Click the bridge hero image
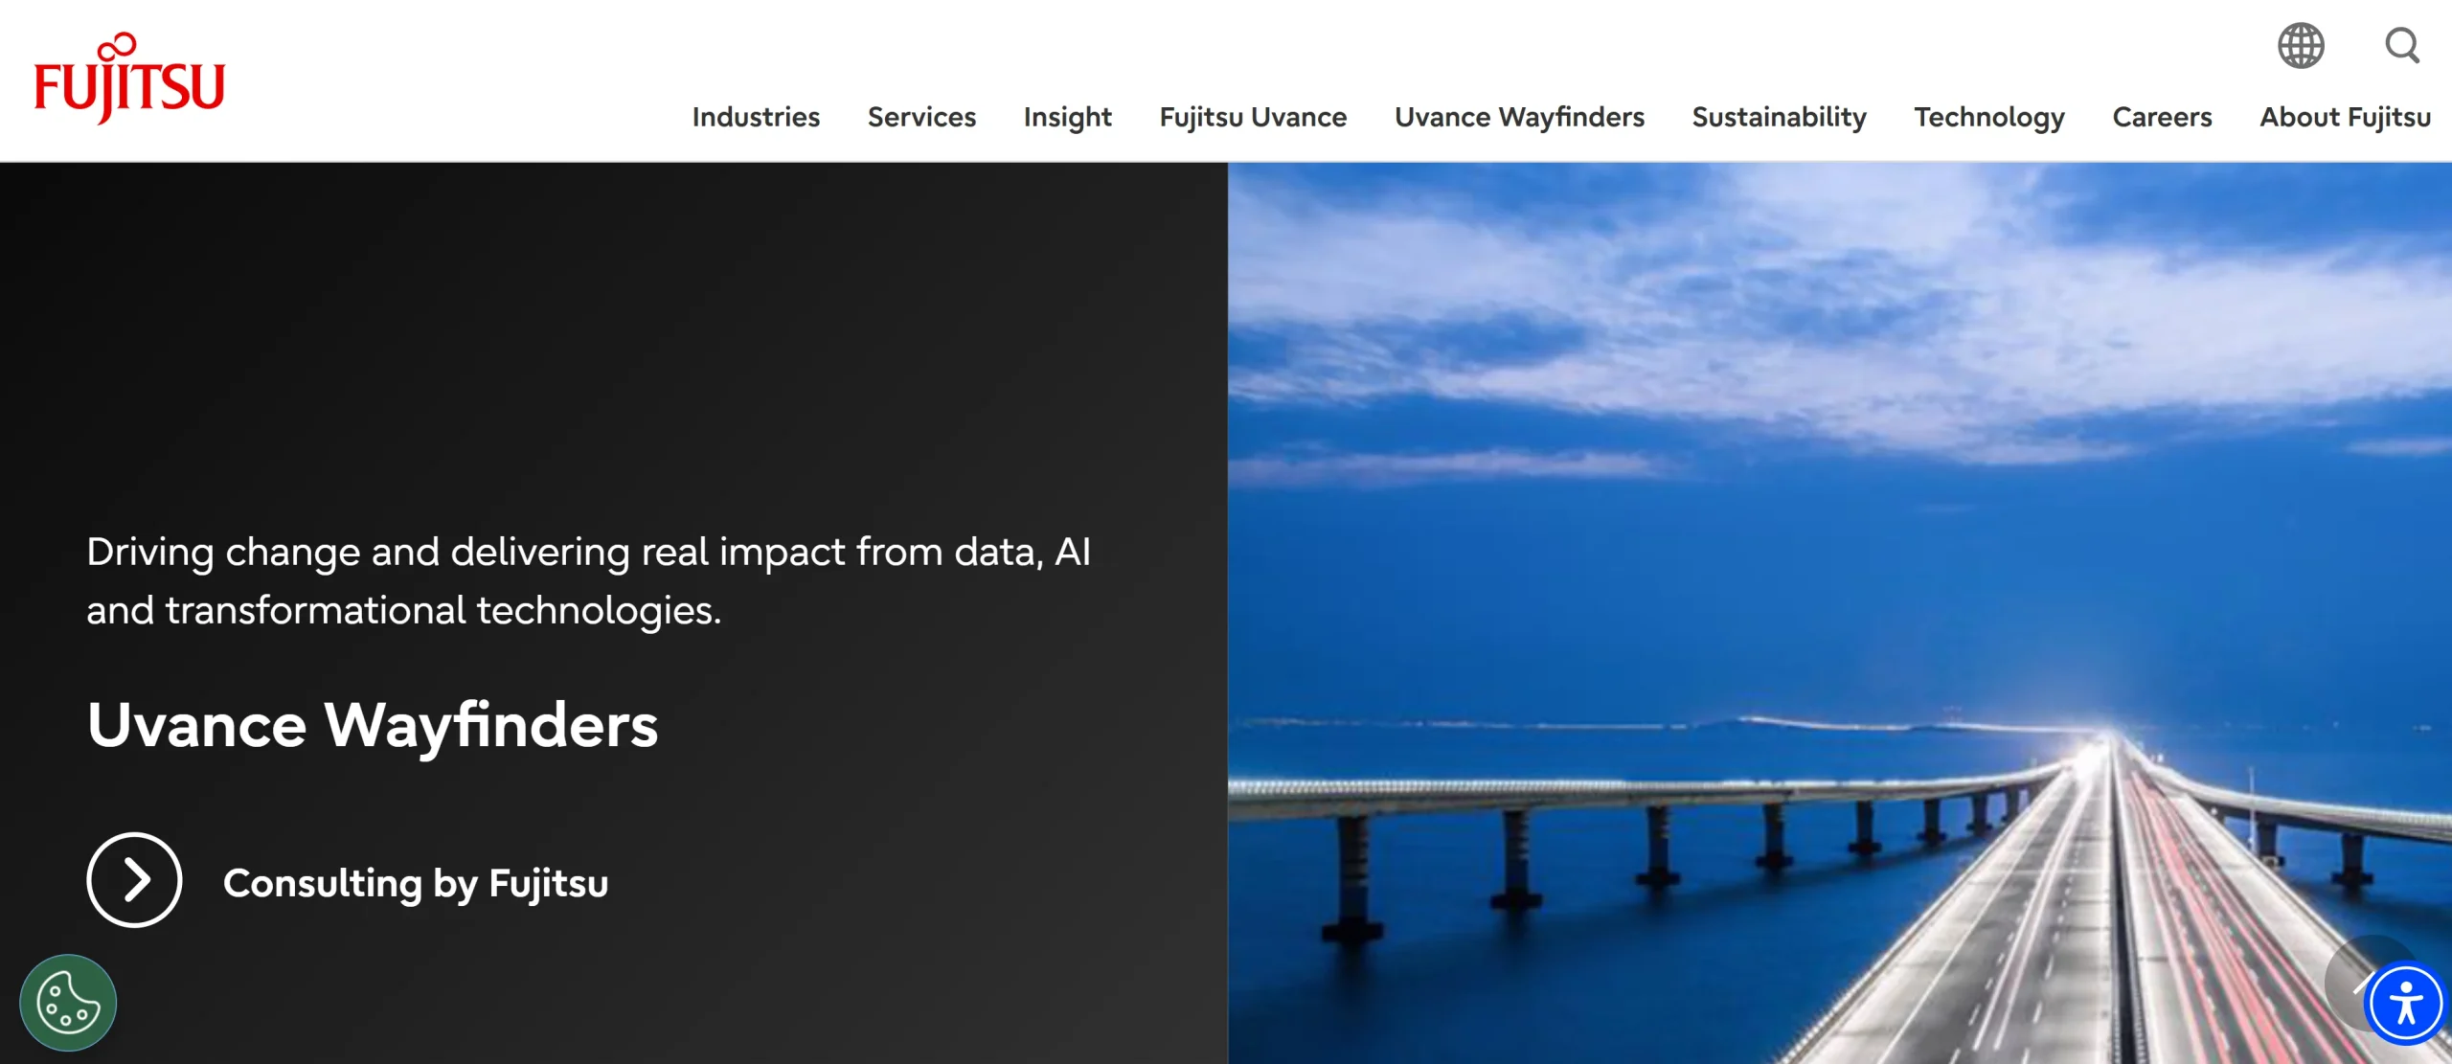2452x1064 pixels. click(1839, 613)
